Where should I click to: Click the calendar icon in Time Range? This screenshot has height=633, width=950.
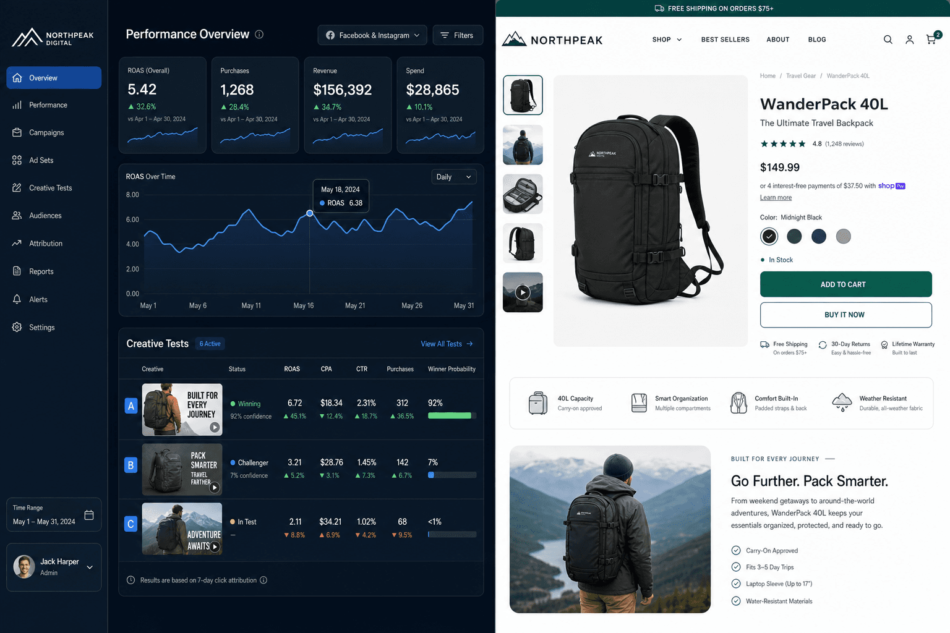89,515
